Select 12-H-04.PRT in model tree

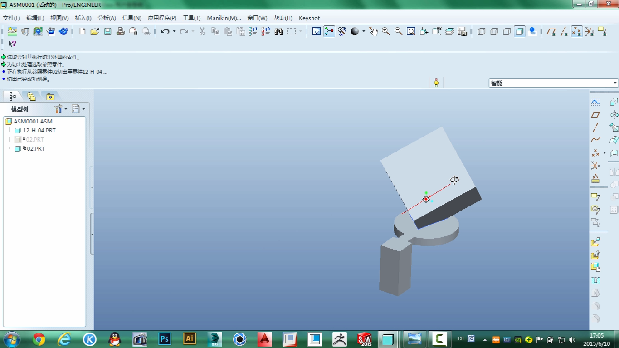pos(39,131)
